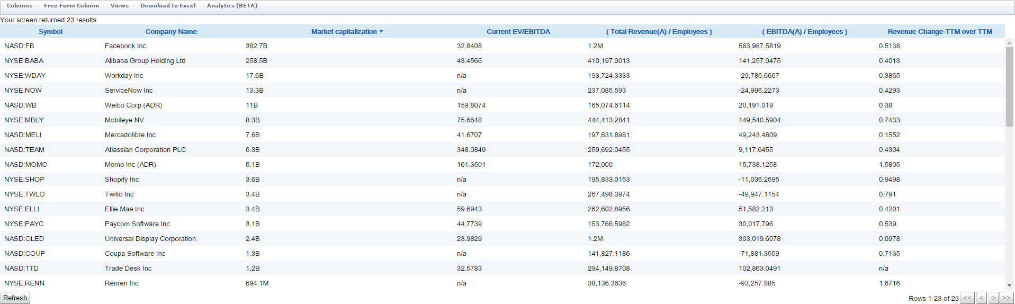
Task: Click Mobileye revenue change 0.7433
Action: coord(890,120)
